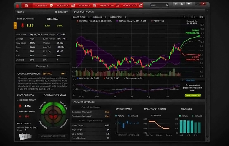Click the red flame app logo
The height and width of the screenshot is (146, 229).
[18, 6]
